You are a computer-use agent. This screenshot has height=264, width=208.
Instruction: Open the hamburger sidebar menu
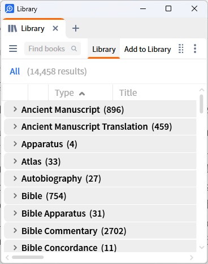click(13, 49)
